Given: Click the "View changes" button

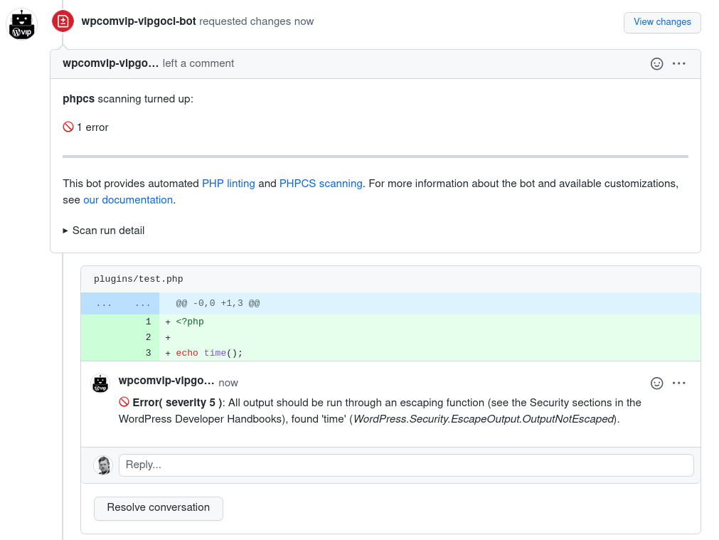Looking at the screenshot, I should tap(662, 22).
